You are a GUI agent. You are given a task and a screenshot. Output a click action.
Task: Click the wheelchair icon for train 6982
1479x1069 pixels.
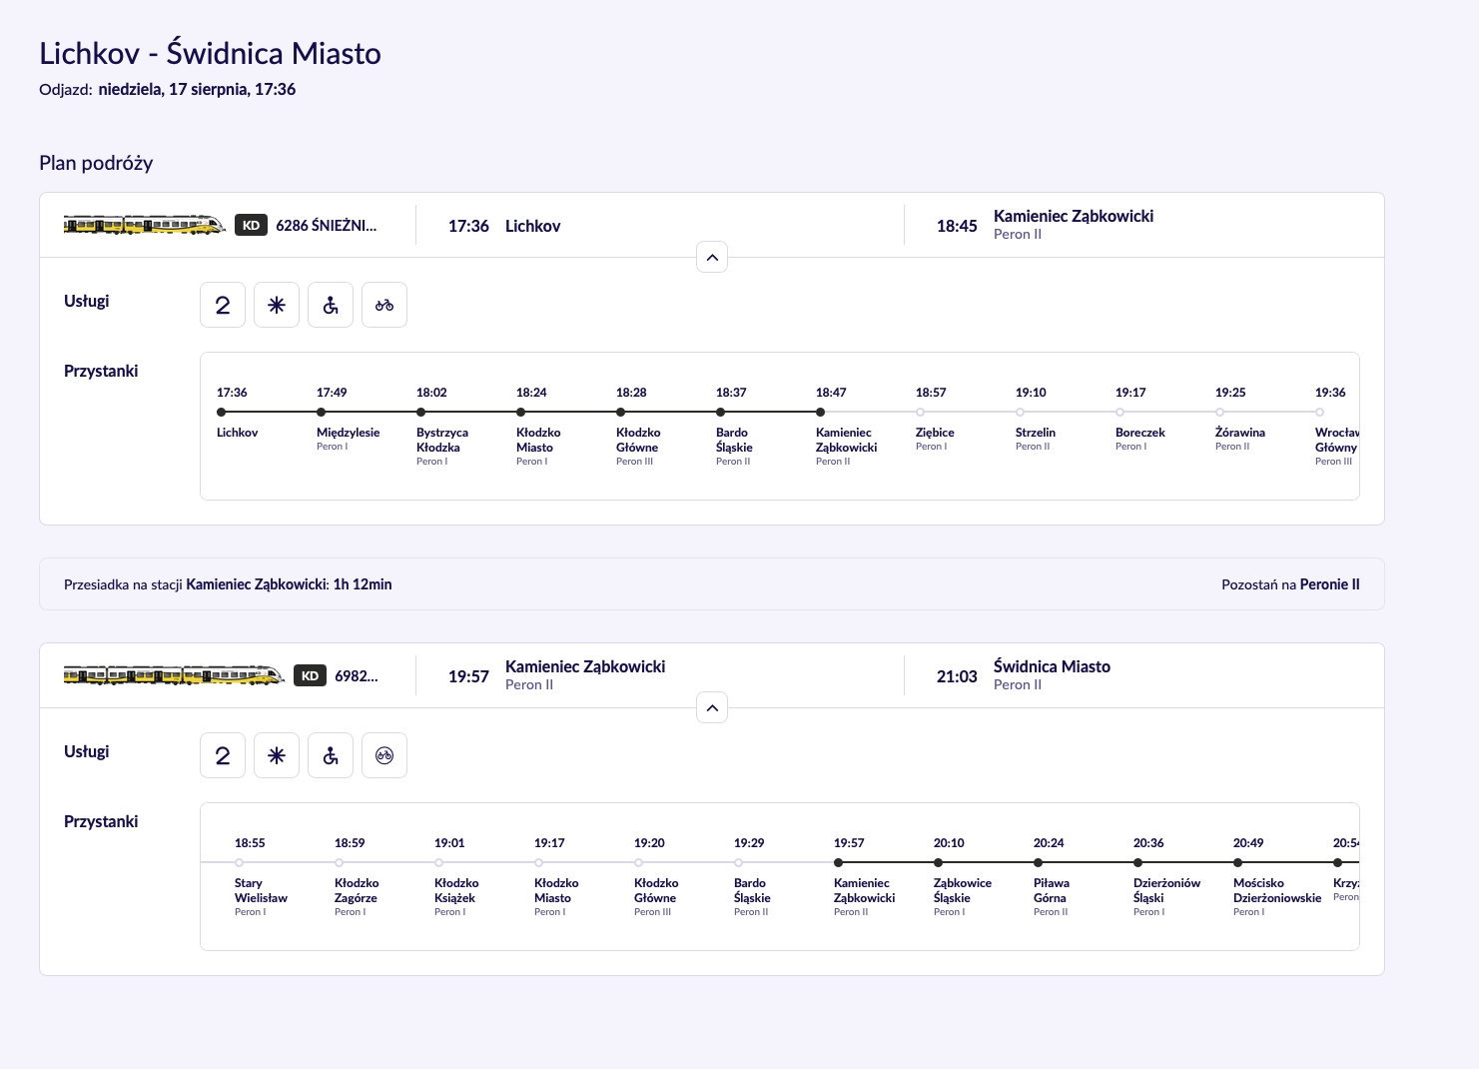click(331, 755)
